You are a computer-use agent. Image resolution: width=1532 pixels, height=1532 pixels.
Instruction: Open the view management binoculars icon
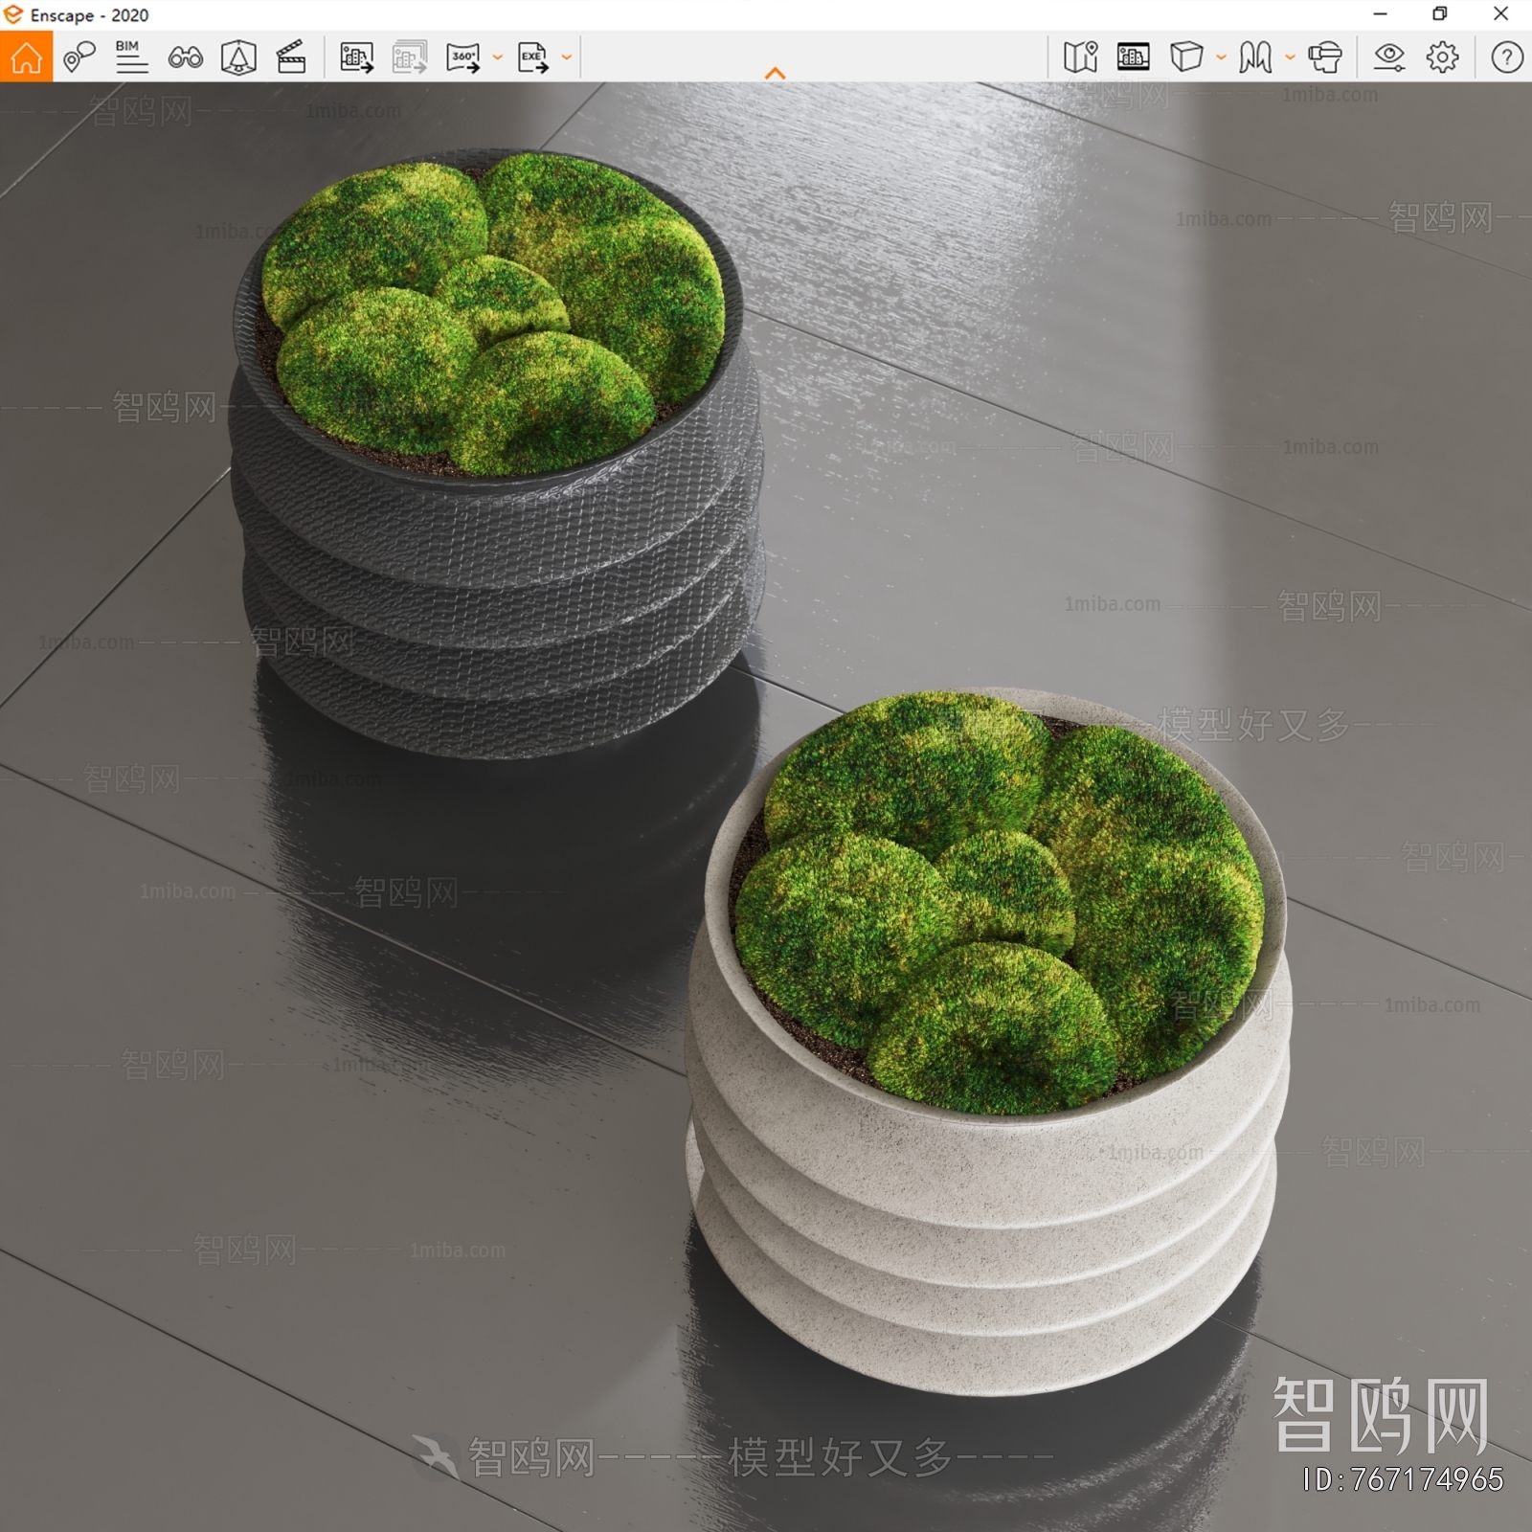point(185,57)
